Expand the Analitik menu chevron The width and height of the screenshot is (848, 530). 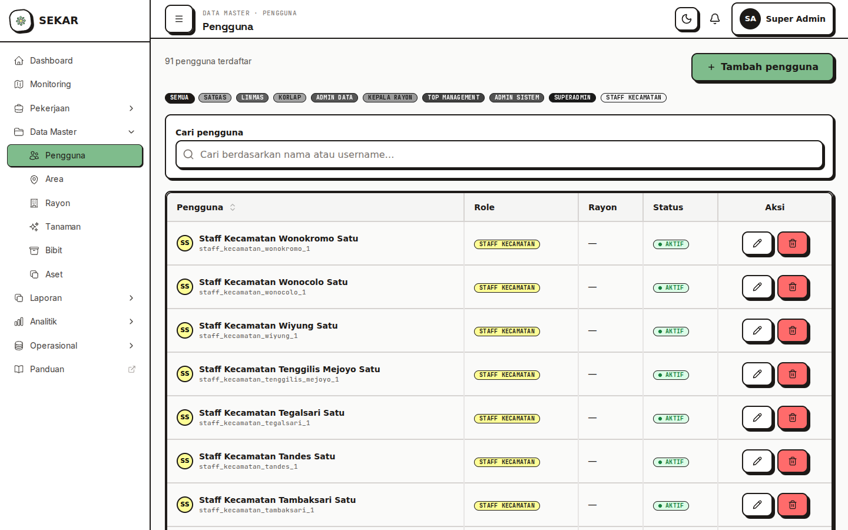[x=131, y=322]
